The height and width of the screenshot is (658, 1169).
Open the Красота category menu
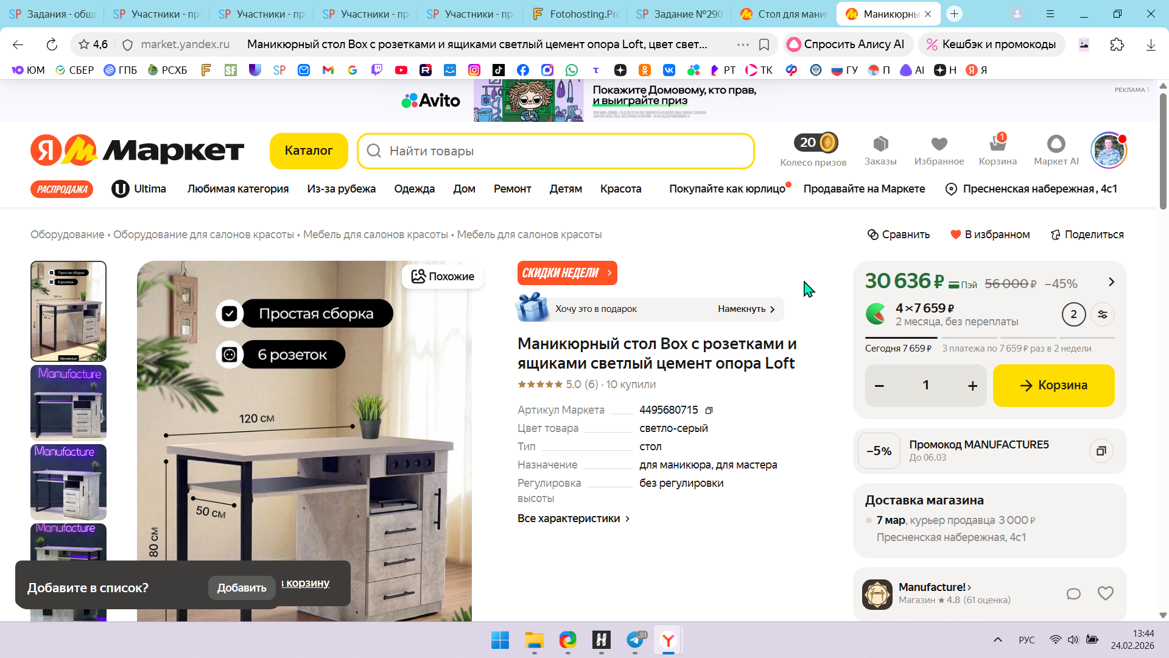tap(620, 189)
